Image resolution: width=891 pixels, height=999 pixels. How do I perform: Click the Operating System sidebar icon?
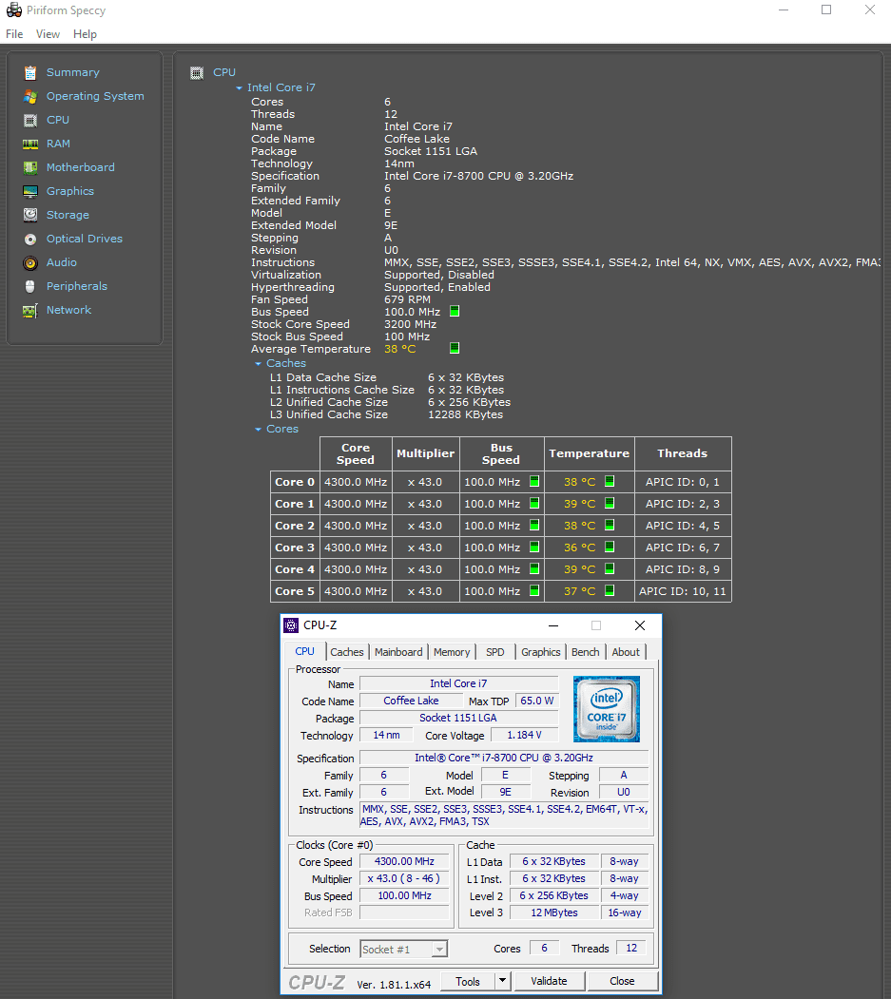point(30,96)
